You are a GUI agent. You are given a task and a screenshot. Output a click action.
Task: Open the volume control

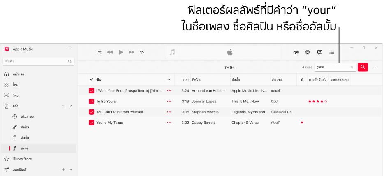296,52
